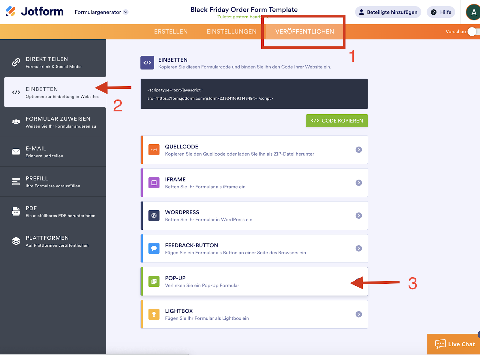This screenshot has height=355, width=480.
Task: Click the orange html Quellcode icon
Action: click(x=154, y=150)
